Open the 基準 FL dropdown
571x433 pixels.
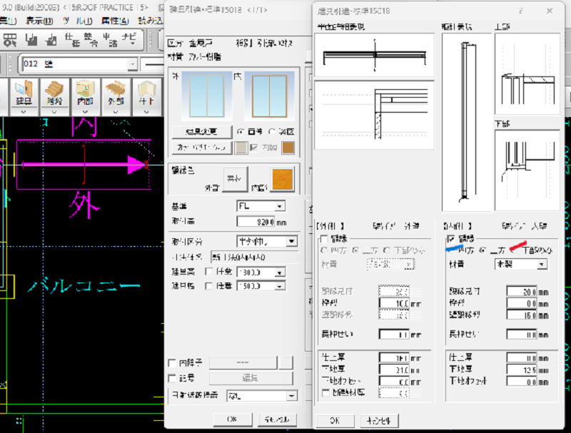pos(279,206)
